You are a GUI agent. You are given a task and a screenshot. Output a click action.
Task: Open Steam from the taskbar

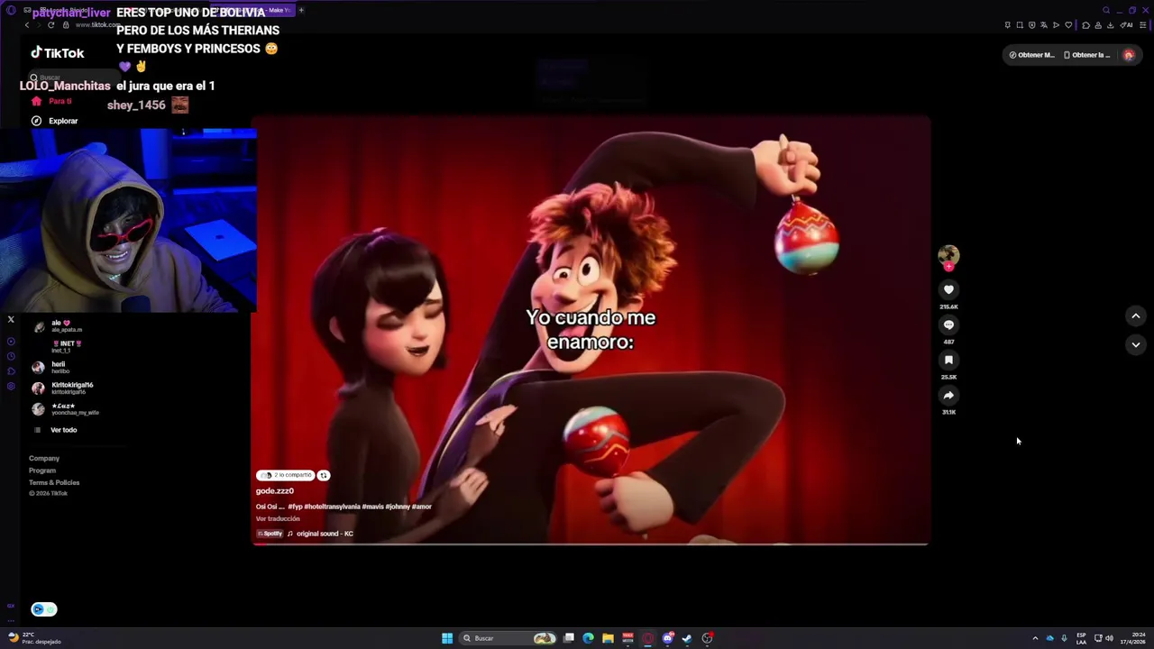[687, 638]
